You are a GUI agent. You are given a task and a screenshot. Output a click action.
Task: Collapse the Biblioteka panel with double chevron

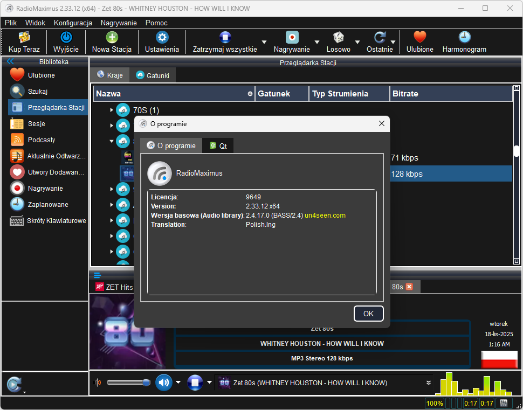10,61
